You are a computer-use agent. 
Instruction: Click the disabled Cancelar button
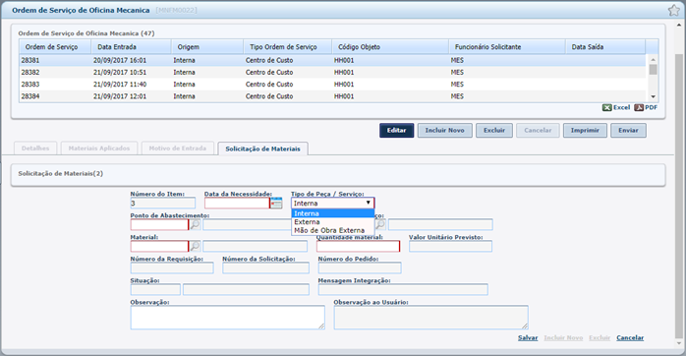pyautogui.click(x=538, y=130)
